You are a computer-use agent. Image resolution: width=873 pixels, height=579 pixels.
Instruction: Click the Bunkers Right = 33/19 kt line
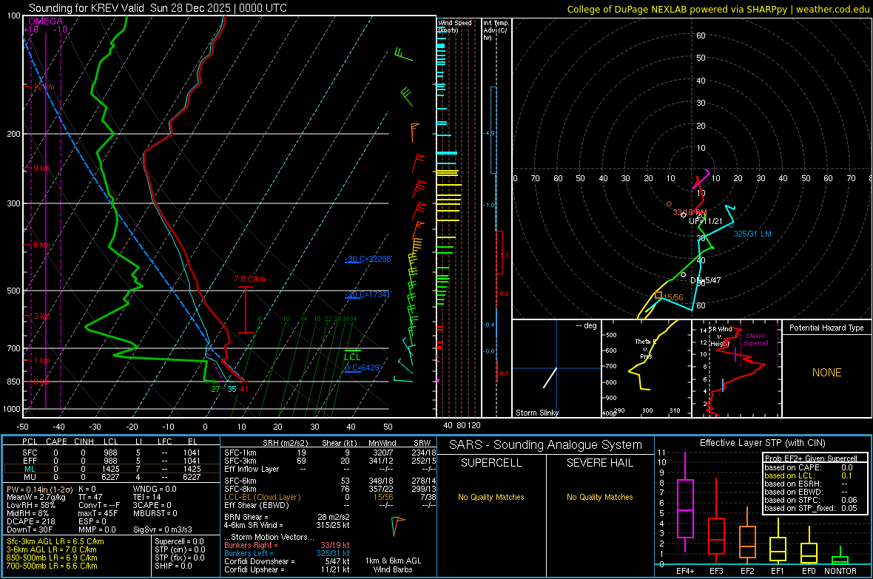[x=287, y=545]
